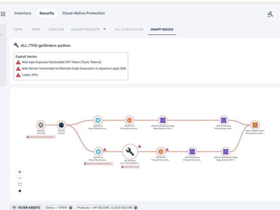Remove the Status = "OPEN" filter chip
The width and height of the screenshot is (280, 210).
click(70, 207)
